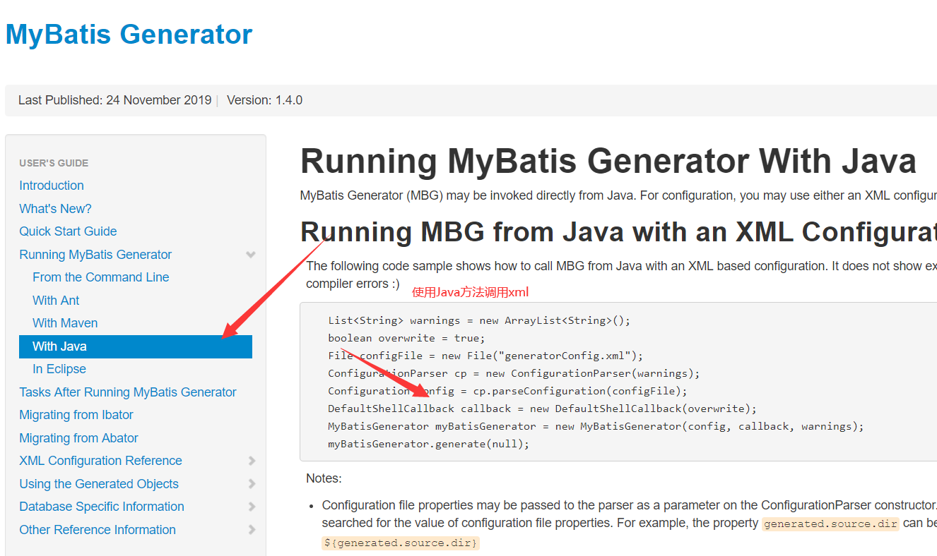The height and width of the screenshot is (556, 937).
Task: Open Tasks After Running MyBatis Generator
Action: (128, 392)
